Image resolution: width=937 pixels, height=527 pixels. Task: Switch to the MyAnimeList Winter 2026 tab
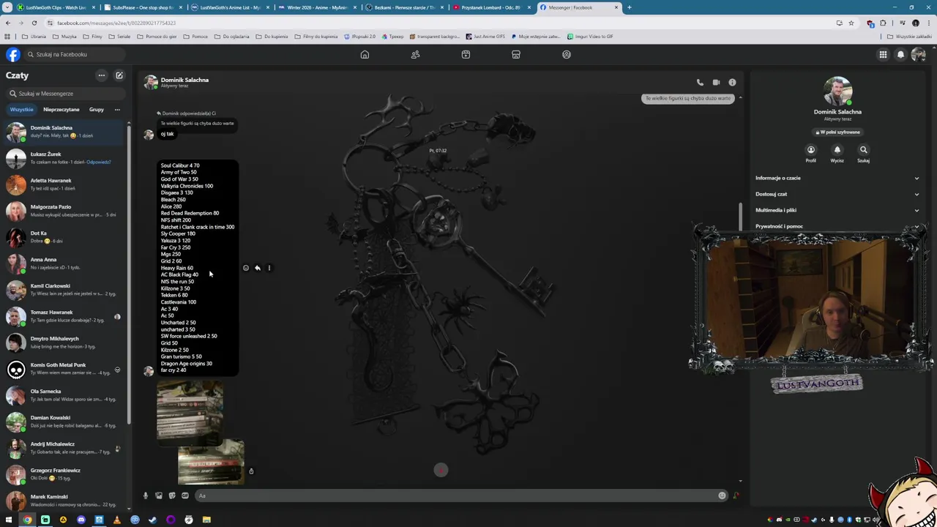(316, 7)
